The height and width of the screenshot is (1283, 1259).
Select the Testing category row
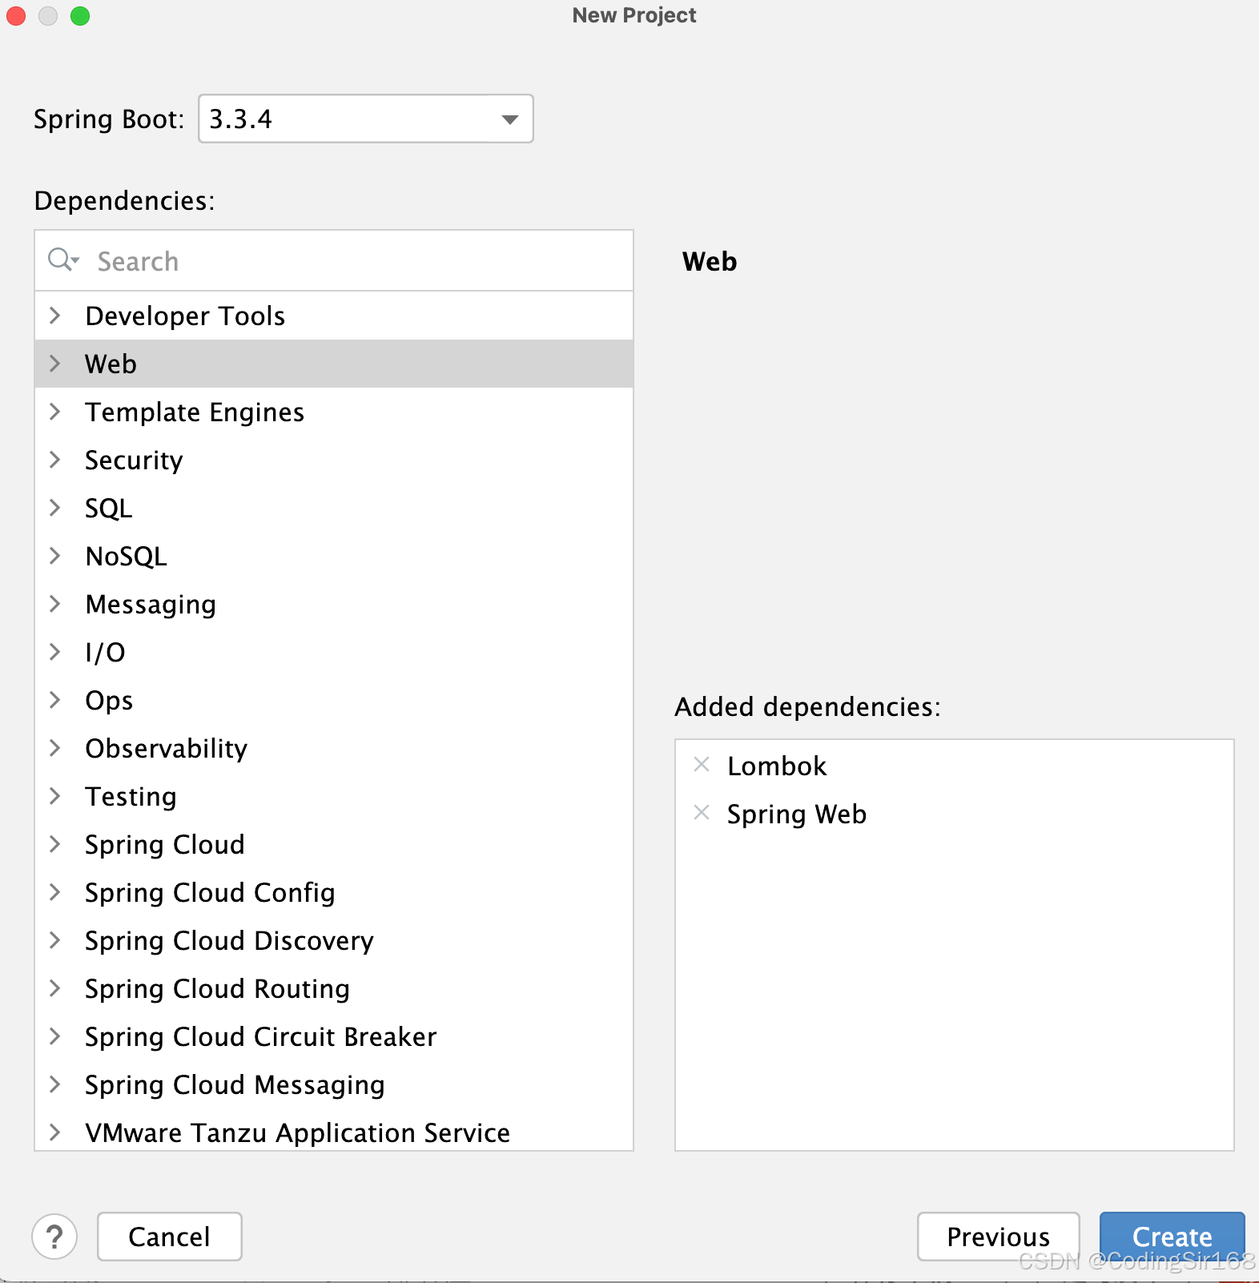(334, 796)
